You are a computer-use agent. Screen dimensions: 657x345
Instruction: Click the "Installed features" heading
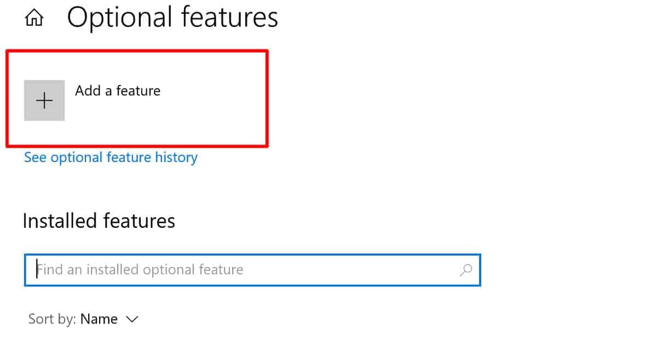tap(99, 221)
